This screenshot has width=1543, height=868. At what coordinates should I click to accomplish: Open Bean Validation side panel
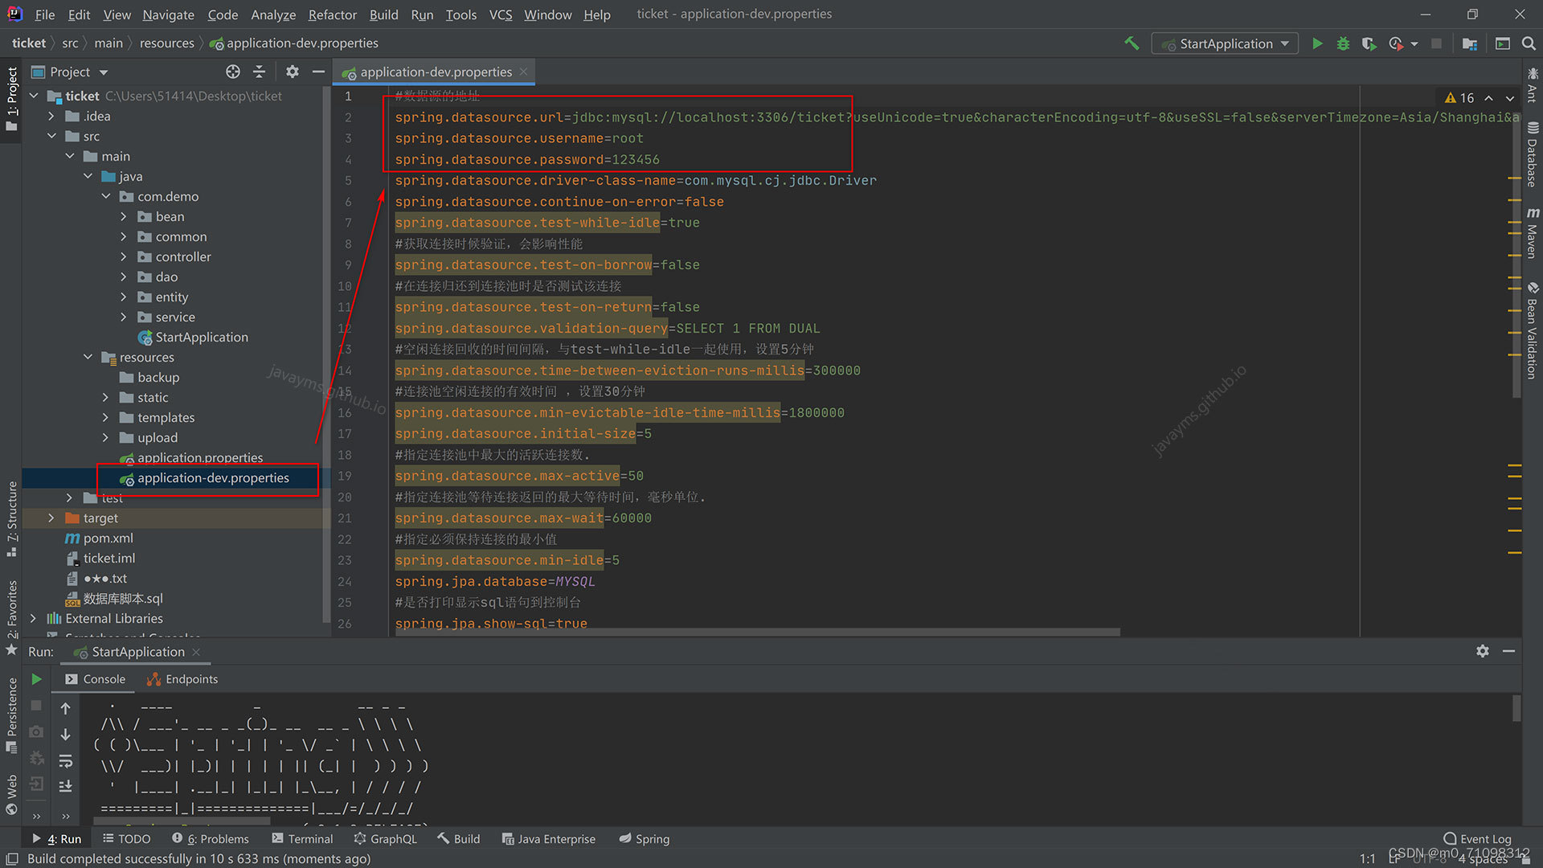(x=1533, y=330)
